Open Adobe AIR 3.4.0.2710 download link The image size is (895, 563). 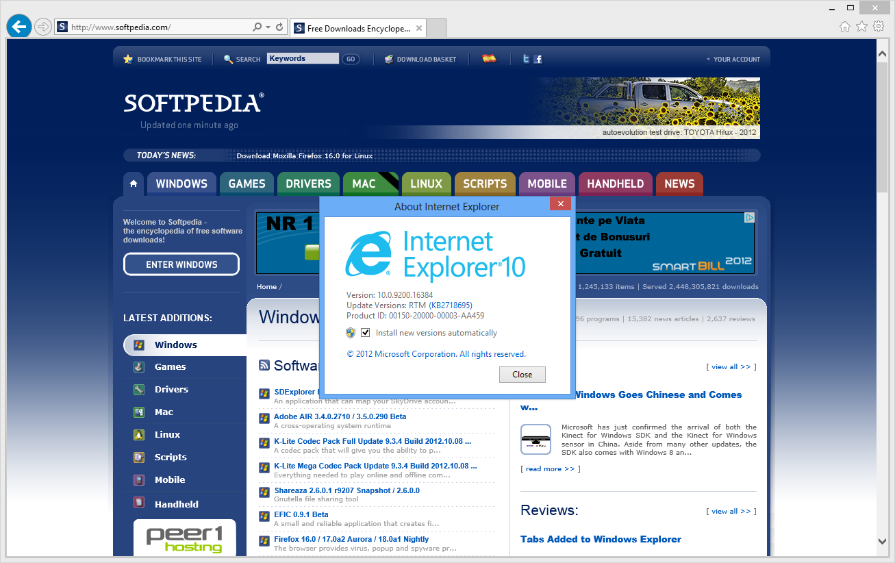coord(340,416)
